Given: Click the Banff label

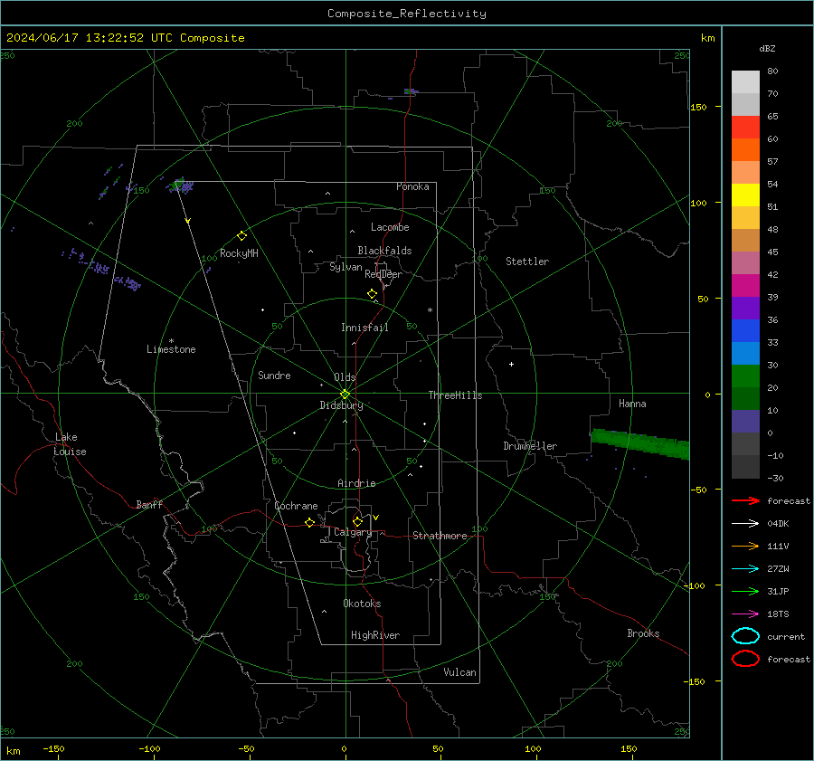Looking at the screenshot, I should click(x=149, y=504).
